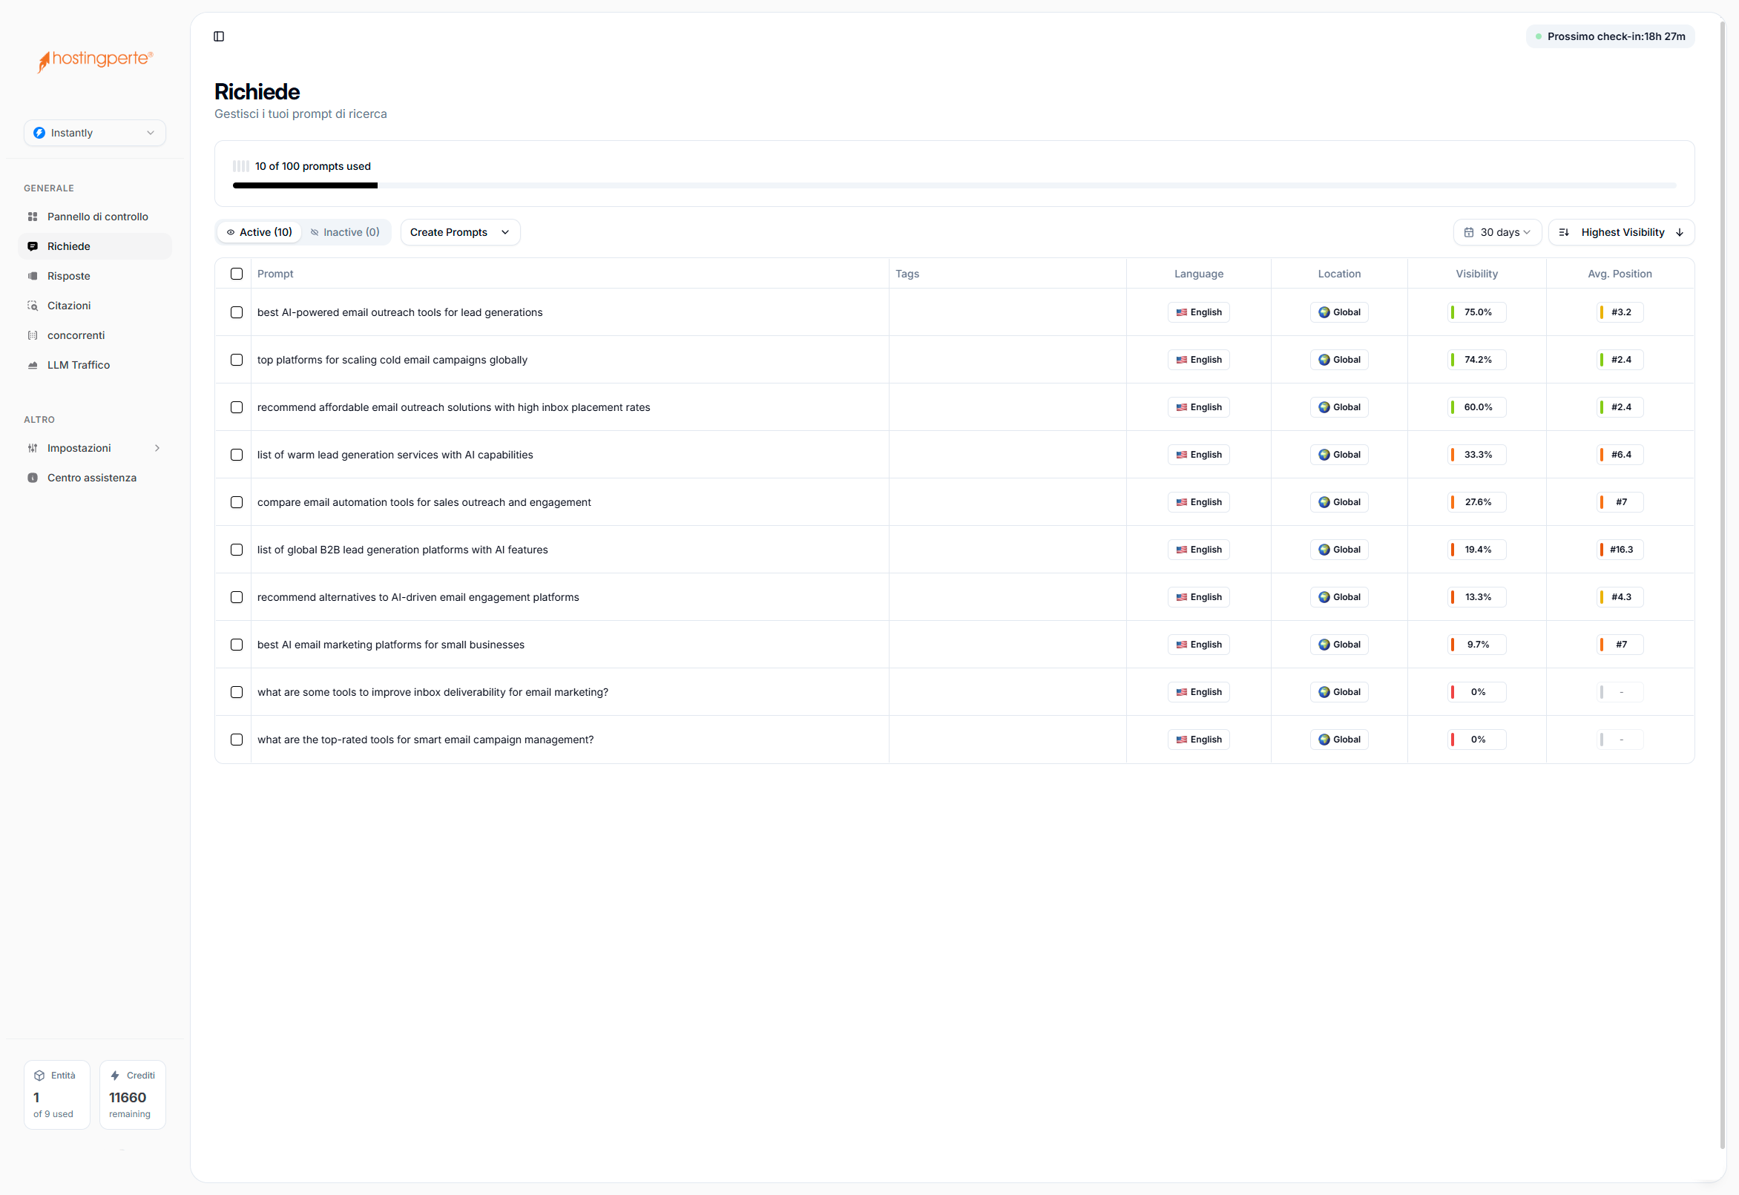This screenshot has width=1739, height=1195.
Task: Click the Centro assistenza info icon
Action: coord(33,478)
